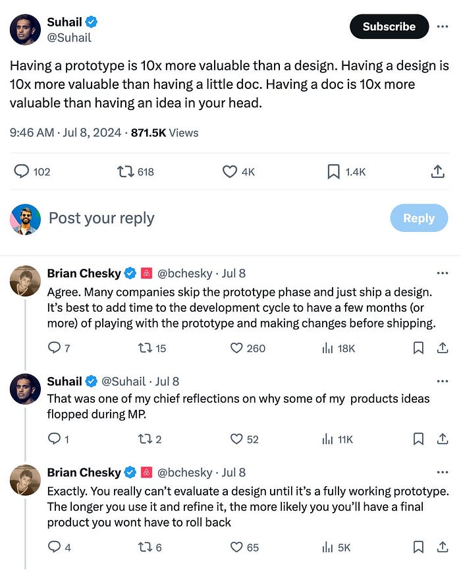Open Brian Chesky's avatar on first reply
This screenshot has width=461, height=572.
pos(25,281)
